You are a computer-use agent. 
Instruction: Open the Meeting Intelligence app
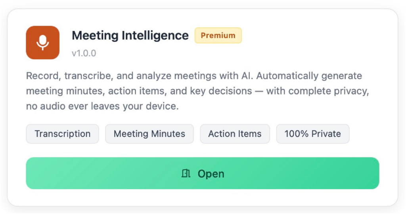click(203, 173)
